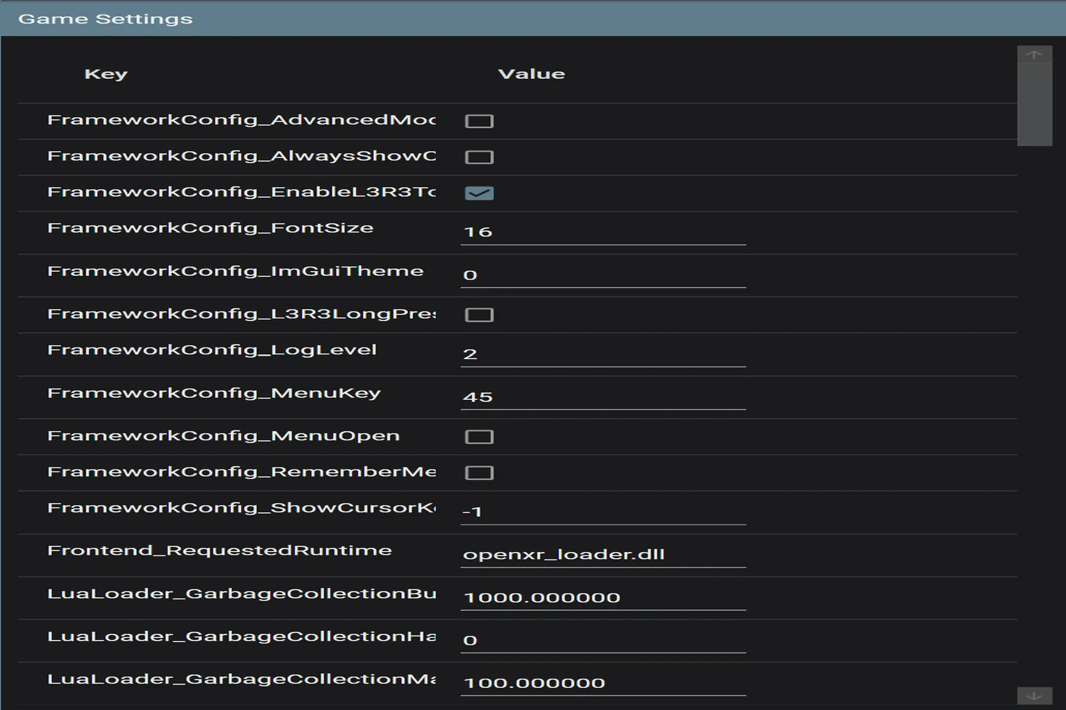1066x710 pixels.
Task: Select LuaLoader_GarbageCollectionBudget key label
Action: (242, 594)
